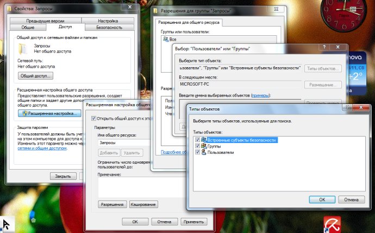
Task: Click the Встроенные субъекты безопасности icon
Action: 204,140
